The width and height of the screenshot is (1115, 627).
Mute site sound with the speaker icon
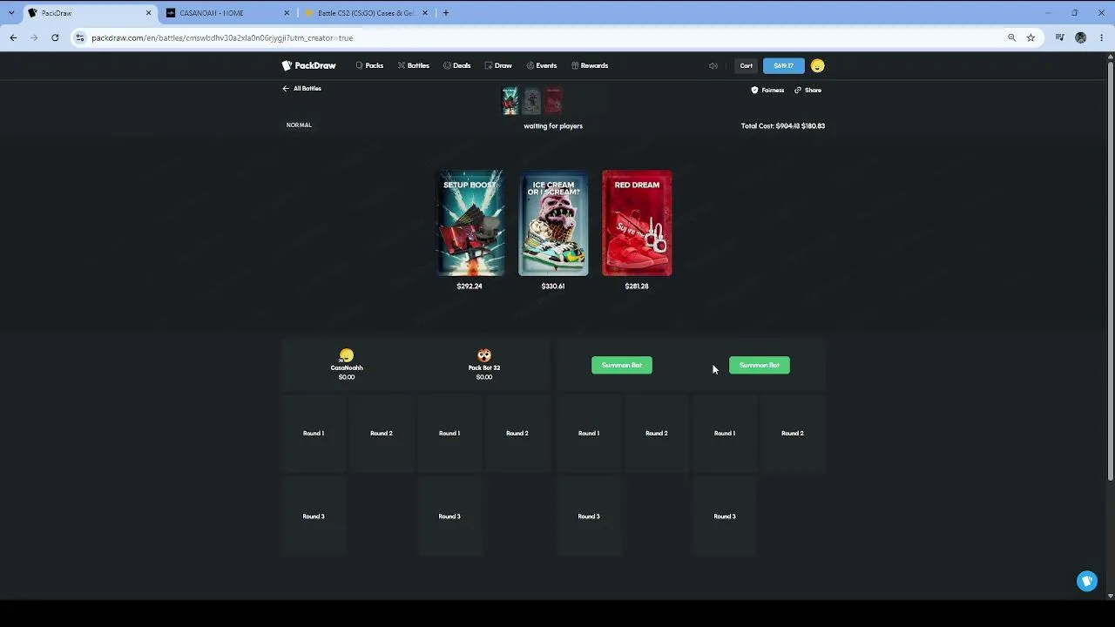coord(713,65)
